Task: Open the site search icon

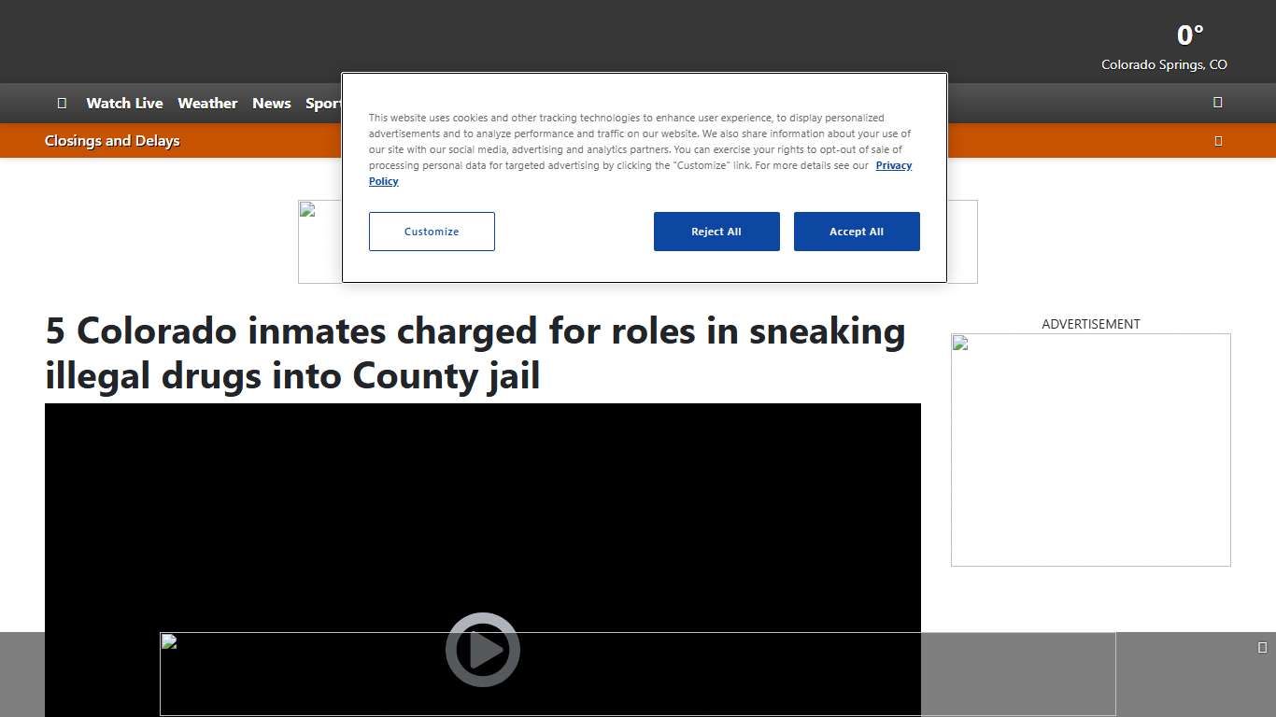Action: [x=1217, y=103]
